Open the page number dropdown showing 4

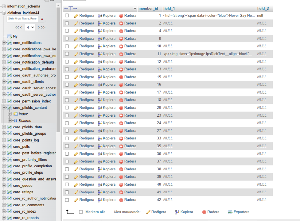tap(30, 27)
